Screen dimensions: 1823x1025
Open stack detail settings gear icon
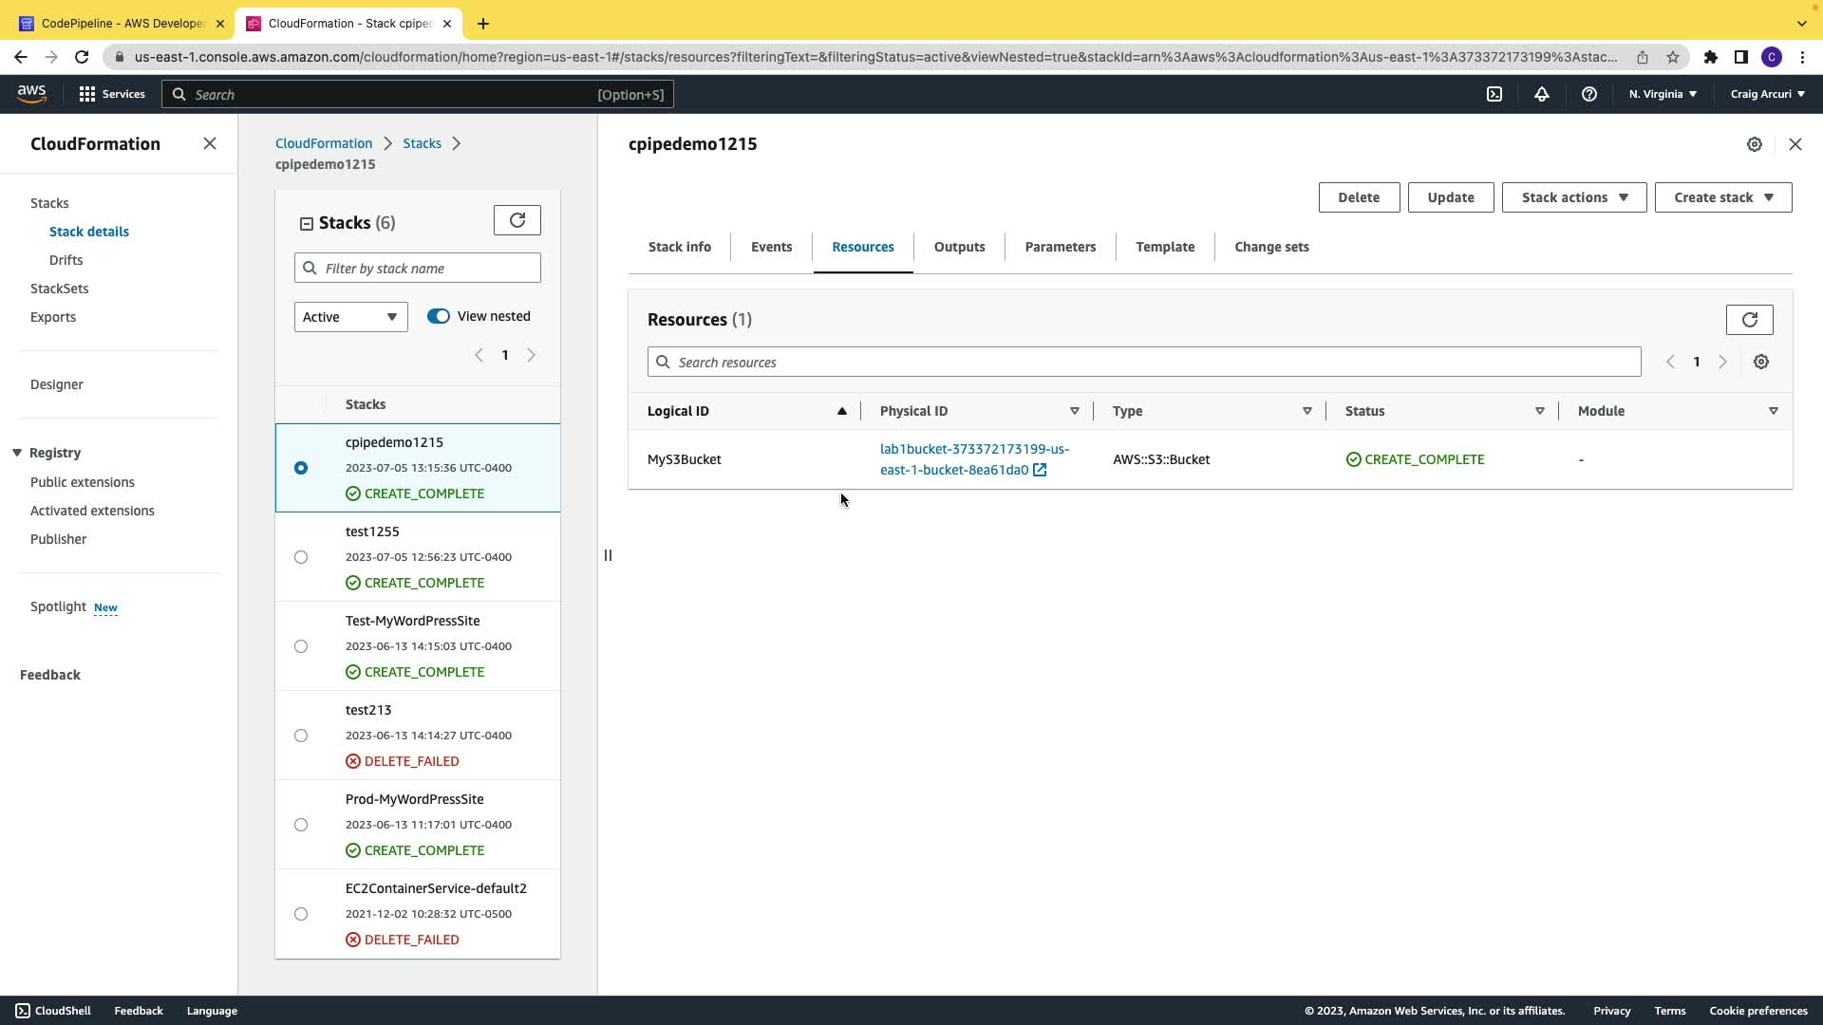click(x=1755, y=144)
